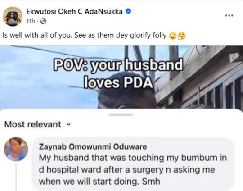Select Zaynab's comment text bubble
243x191 pixels.
click(x=133, y=164)
